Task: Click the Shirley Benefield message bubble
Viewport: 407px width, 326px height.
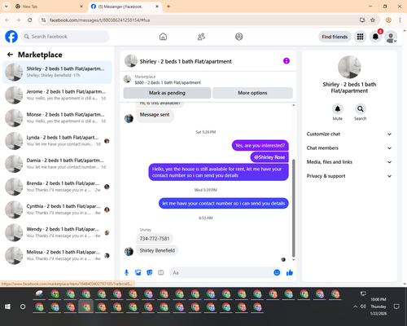Action: click(157, 250)
